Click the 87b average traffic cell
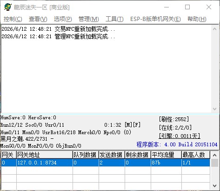Screen dimensions: 220x191 click(166, 163)
